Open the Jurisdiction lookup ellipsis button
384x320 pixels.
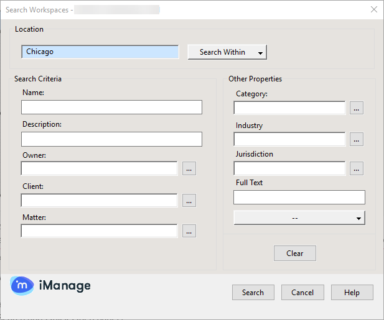356,168
